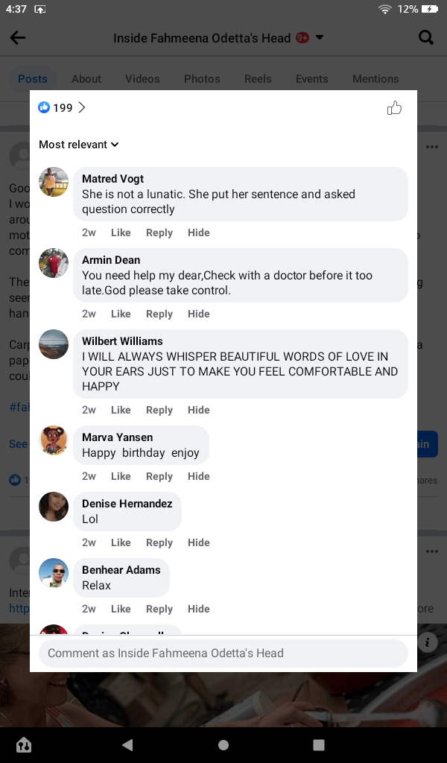Like Armin Dean's comment
447x763 pixels.
pos(121,314)
